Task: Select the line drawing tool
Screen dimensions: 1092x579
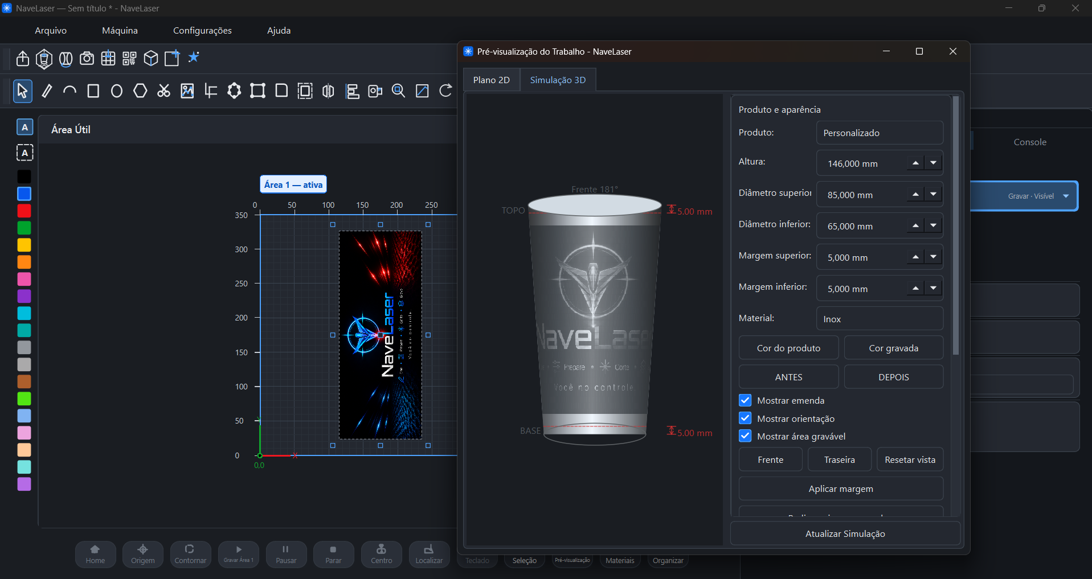Action: tap(47, 91)
